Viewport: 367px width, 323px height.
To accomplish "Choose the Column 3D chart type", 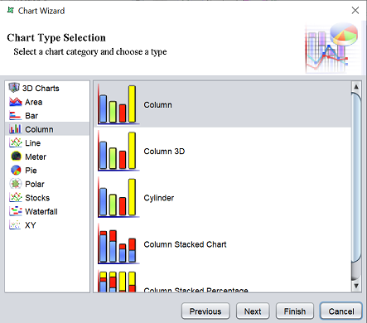I will coord(223,151).
